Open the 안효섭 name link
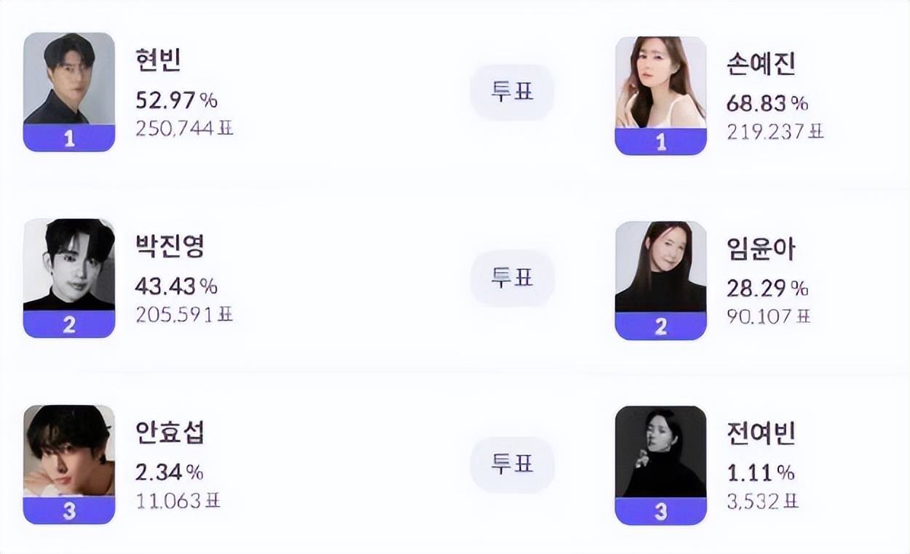 pos(170,432)
